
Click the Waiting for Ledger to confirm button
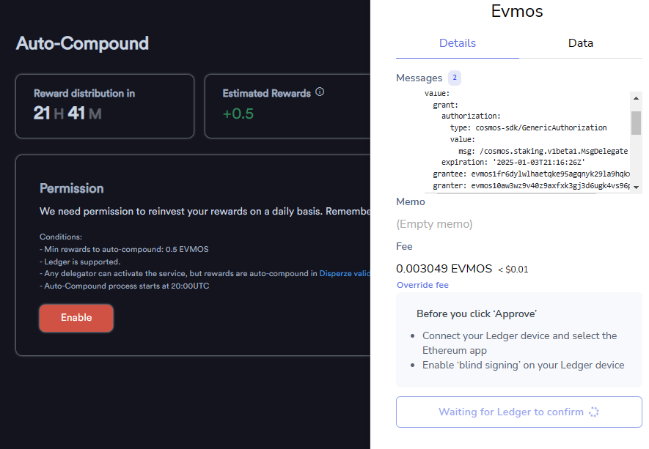pos(518,412)
